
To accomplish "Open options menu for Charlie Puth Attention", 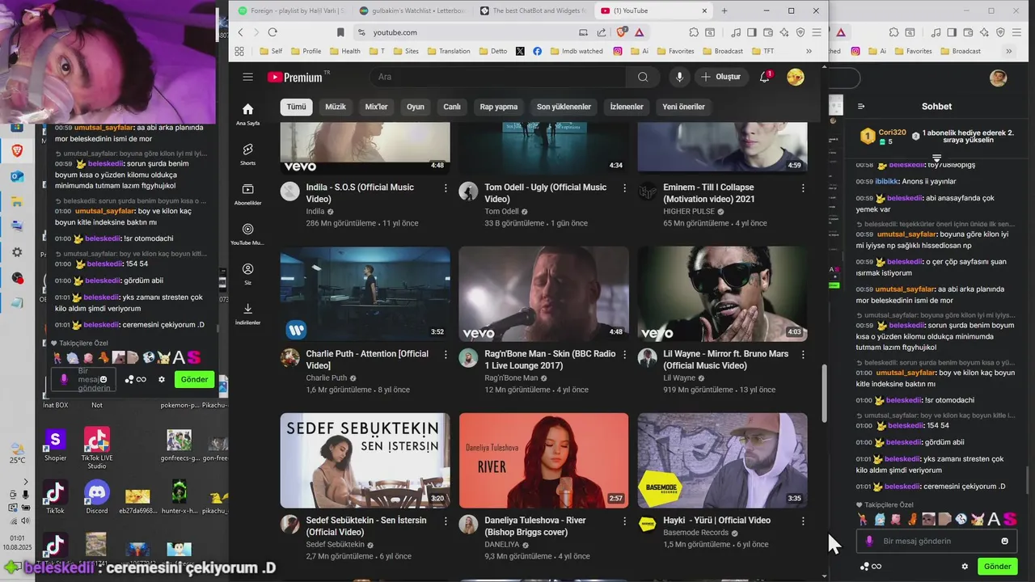I will [x=446, y=354].
